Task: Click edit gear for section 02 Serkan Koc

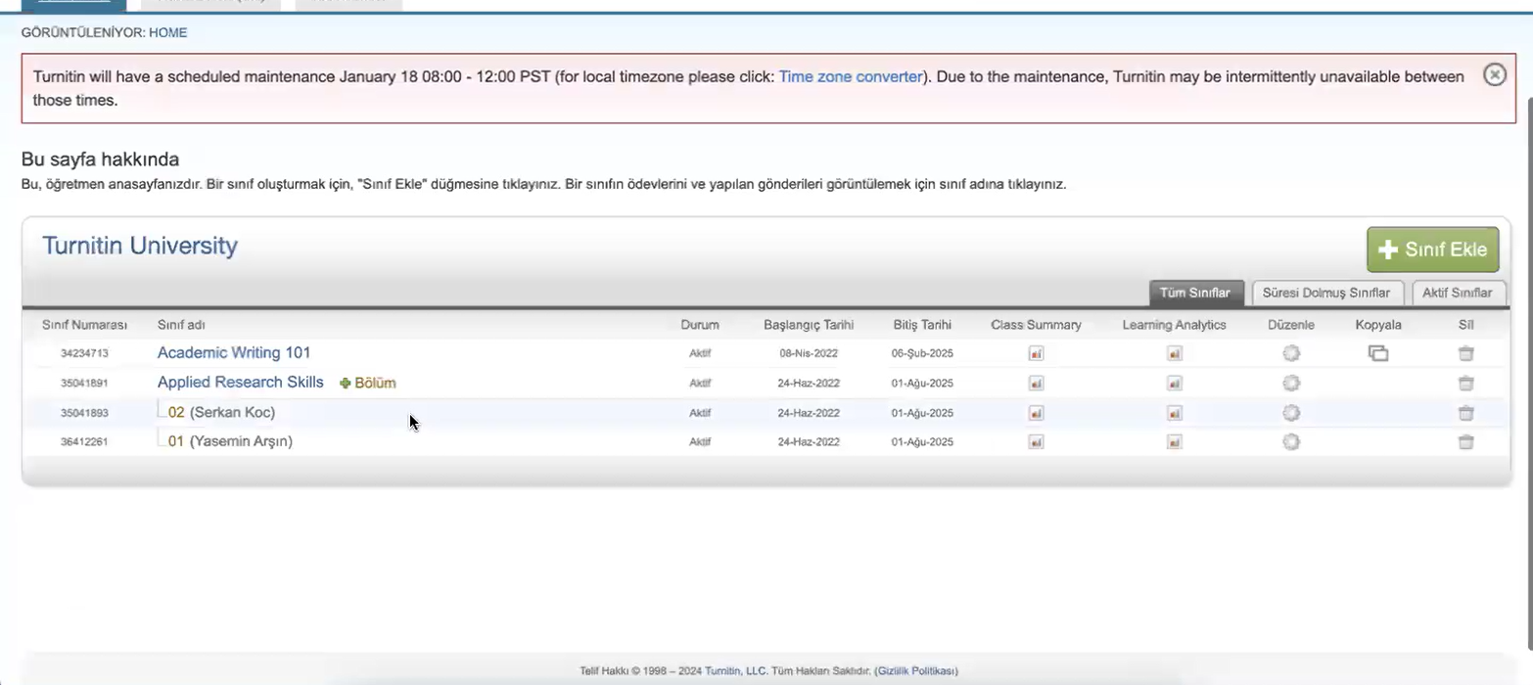Action: 1291,413
